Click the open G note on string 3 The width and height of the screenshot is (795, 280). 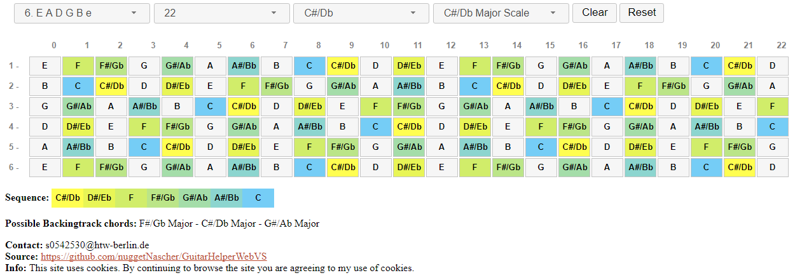45,106
